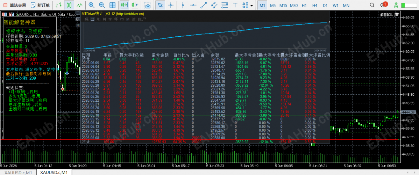Viewport: 419px width, 175px height.
Task: Switch to M15 timeframe
Action: click(283, 5)
